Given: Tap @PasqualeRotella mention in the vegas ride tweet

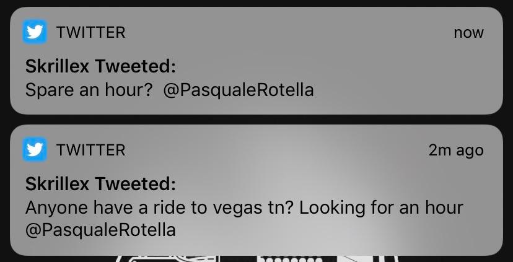Looking at the screenshot, I should pos(100,230).
